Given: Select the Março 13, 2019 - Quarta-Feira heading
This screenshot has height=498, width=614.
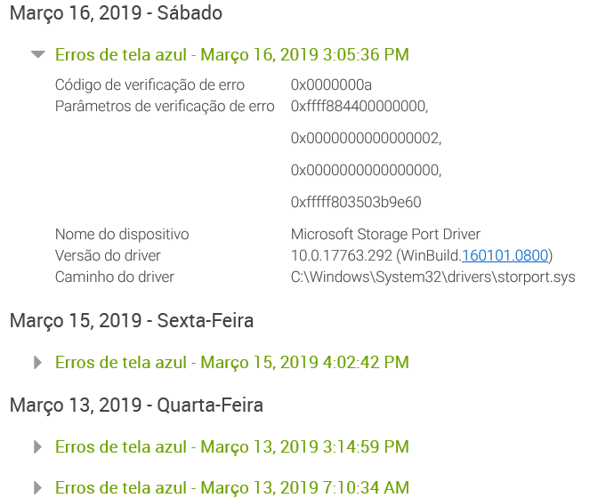Looking at the screenshot, I should click(136, 406).
